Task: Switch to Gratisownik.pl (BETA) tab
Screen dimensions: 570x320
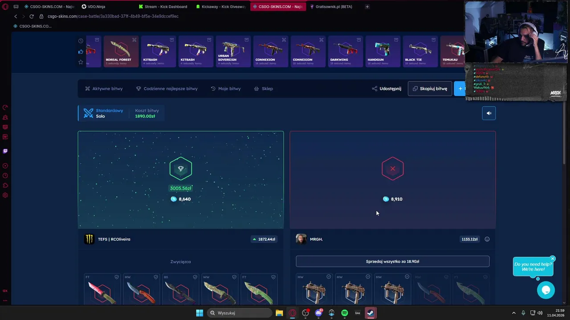Action: [334, 7]
